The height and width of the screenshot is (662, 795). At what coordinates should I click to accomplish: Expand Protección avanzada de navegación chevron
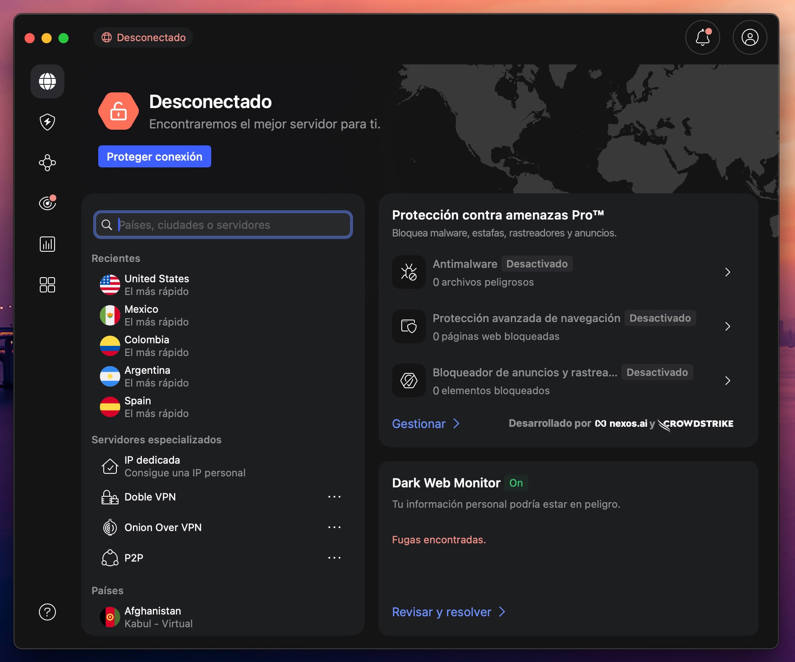(x=728, y=326)
